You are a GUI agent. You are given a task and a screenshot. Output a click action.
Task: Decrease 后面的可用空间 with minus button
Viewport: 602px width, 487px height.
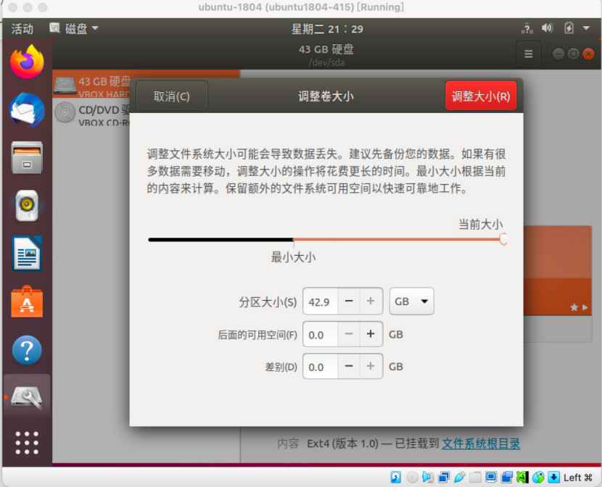349,334
